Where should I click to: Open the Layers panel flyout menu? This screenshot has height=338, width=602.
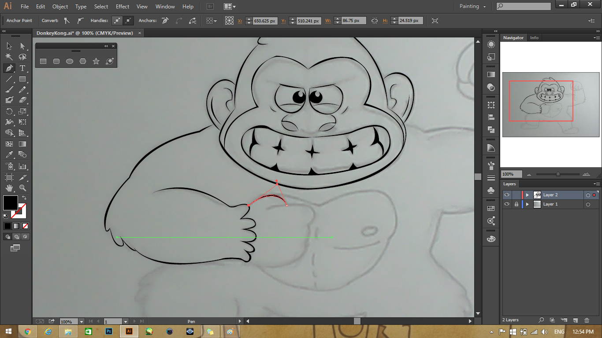(x=597, y=184)
